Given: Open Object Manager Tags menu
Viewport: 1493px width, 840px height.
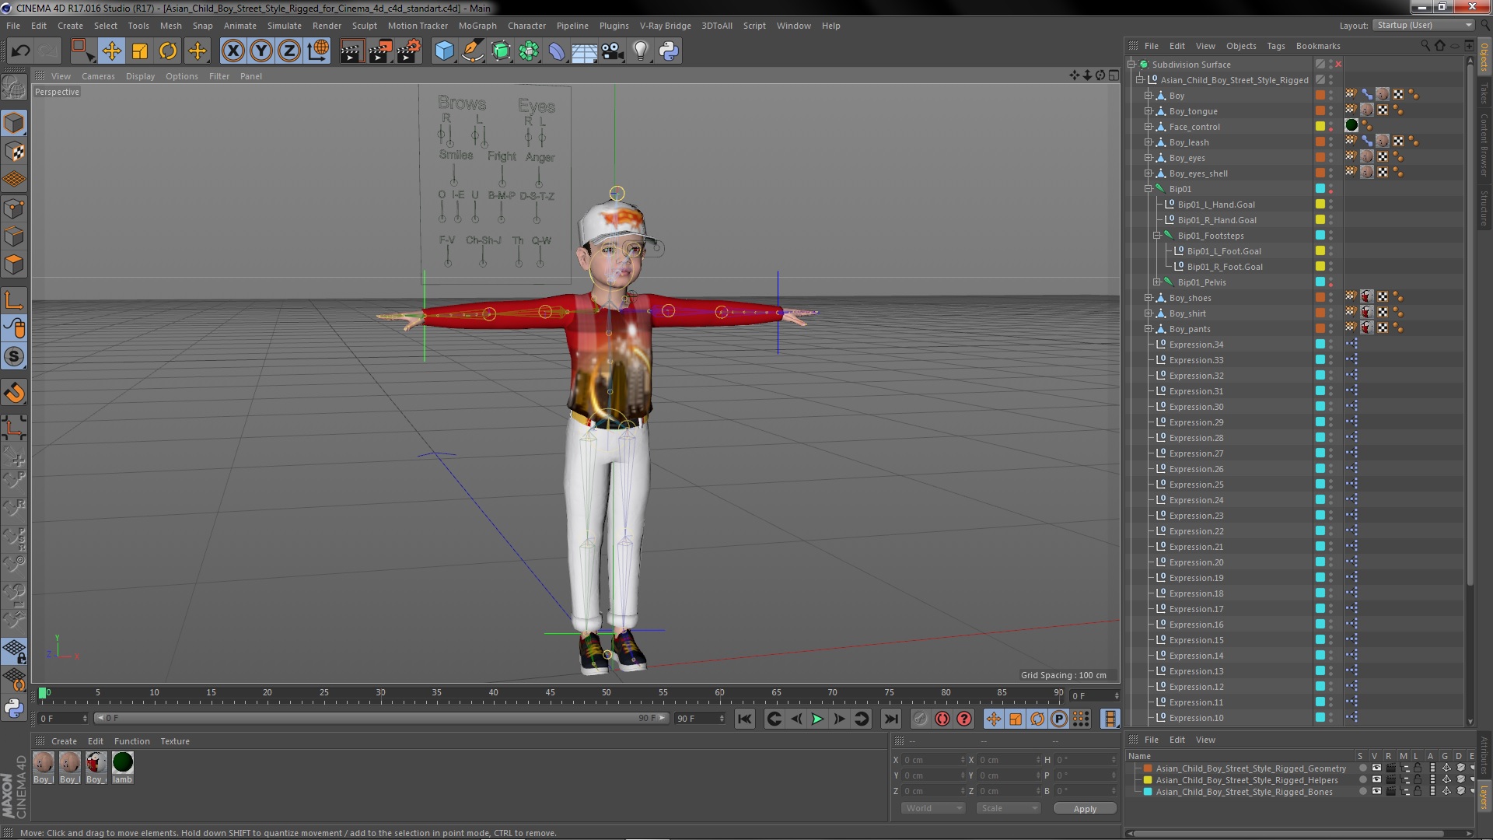Looking at the screenshot, I should click(1275, 46).
